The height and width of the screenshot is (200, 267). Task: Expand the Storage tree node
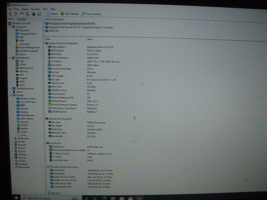pyautogui.click(x=12, y=142)
